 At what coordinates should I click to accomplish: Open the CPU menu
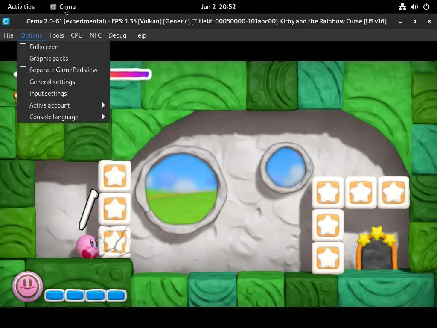point(77,35)
